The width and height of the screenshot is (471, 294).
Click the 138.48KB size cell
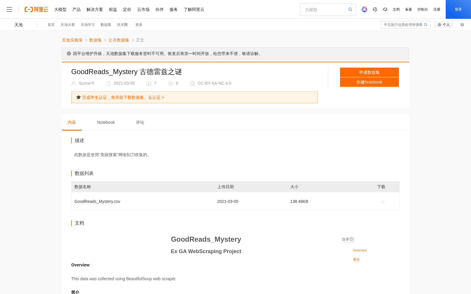coord(299,201)
